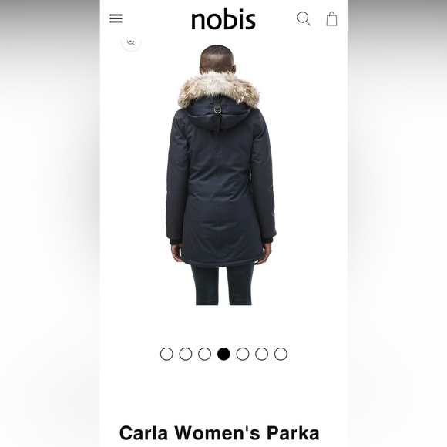Open the hamburger navigation menu
Viewport: 447px width, 447px height.
click(116, 18)
